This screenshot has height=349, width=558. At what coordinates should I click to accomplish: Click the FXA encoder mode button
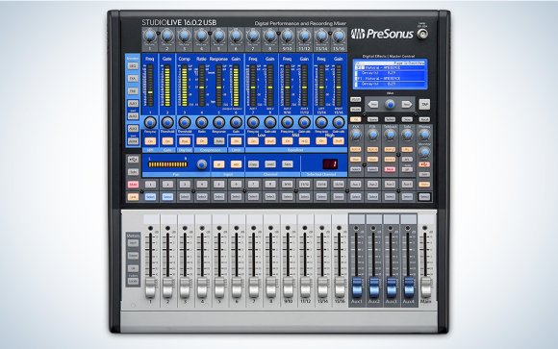coord(133,79)
